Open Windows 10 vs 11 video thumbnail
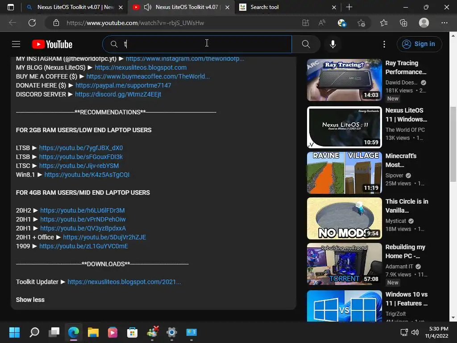This screenshot has height=343, width=457. [344, 305]
